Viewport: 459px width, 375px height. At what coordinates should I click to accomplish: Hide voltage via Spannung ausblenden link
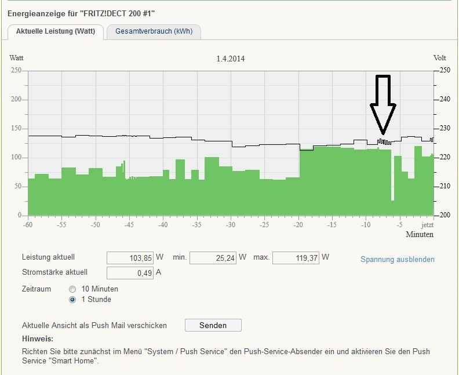397,259
